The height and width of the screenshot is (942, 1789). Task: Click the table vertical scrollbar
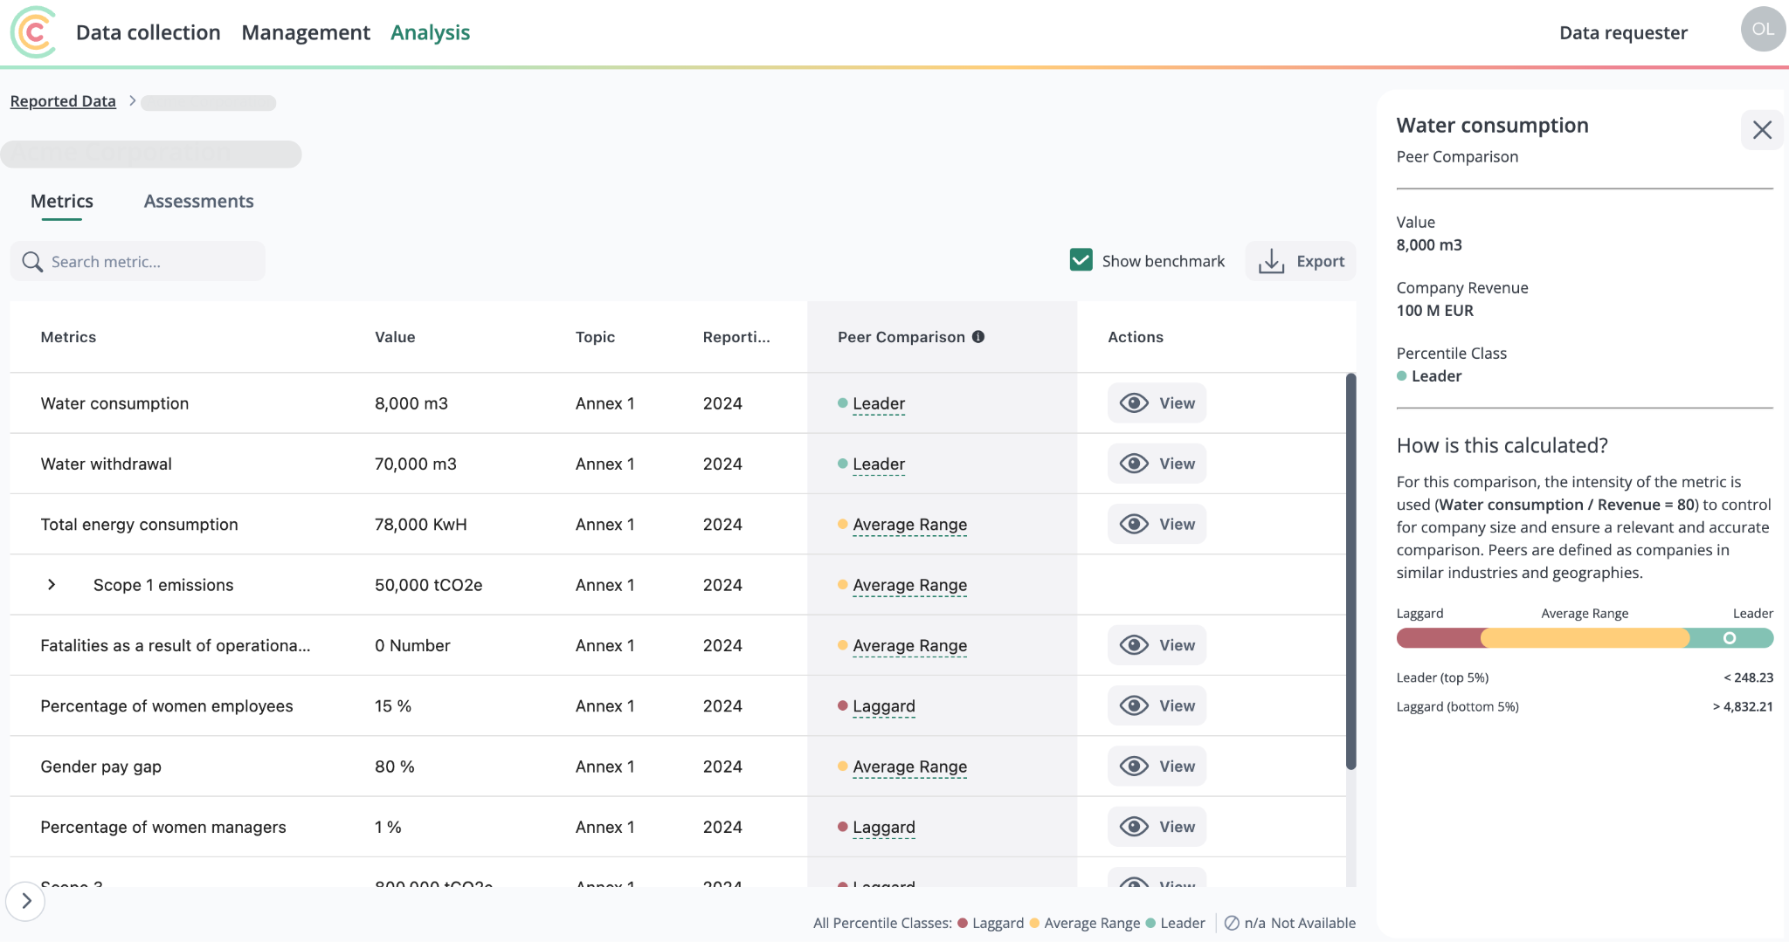click(1350, 572)
